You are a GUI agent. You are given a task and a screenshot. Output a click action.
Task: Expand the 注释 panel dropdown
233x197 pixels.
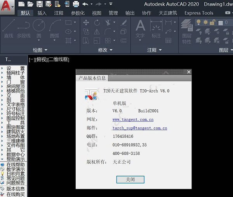[155, 50]
